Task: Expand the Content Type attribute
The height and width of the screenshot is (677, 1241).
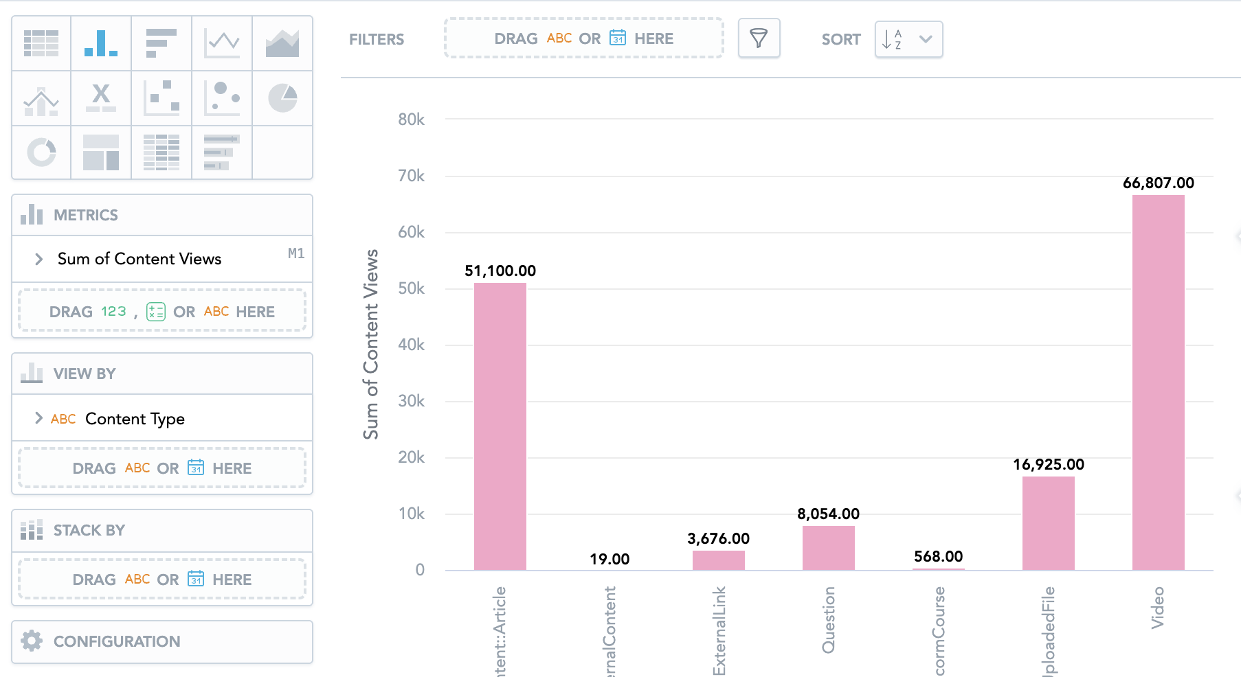Action: click(x=39, y=418)
